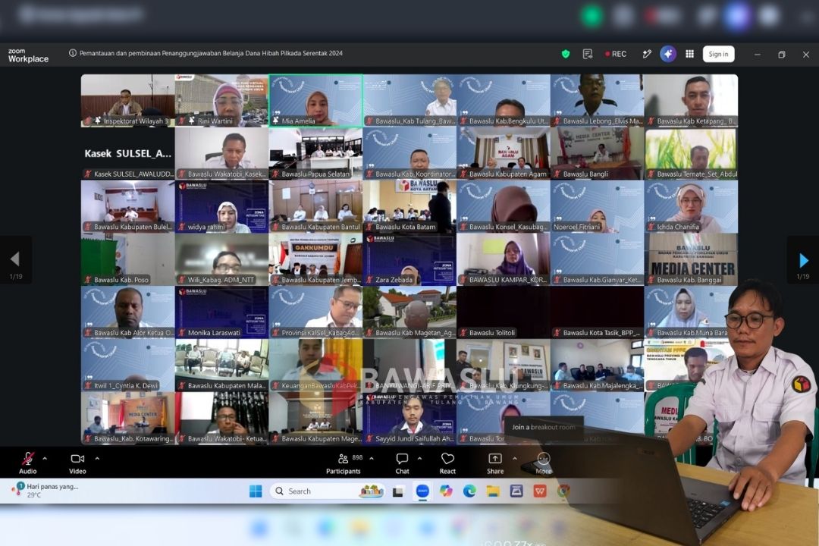Image resolution: width=819 pixels, height=546 pixels.
Task: Click the Windows taskbar Search box
Action: point(328,491)
